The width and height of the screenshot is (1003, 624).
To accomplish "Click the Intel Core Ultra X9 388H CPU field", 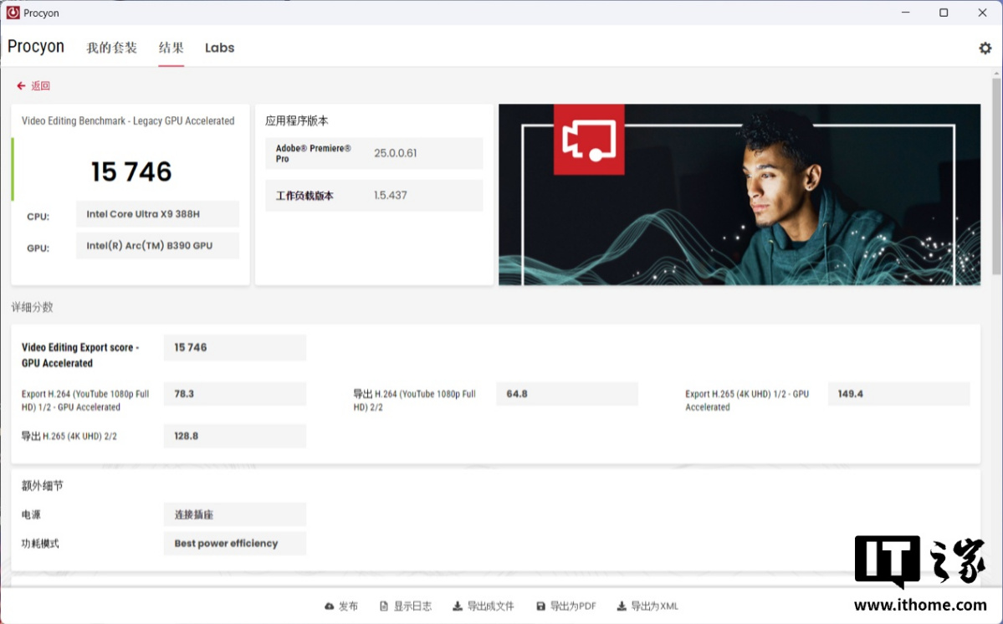I will coord(157,214).
